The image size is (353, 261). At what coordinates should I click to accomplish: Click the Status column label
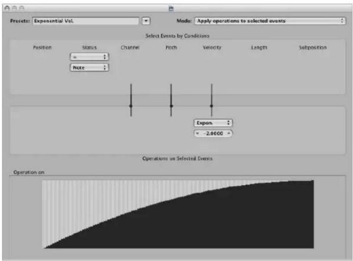tap(90, 47)
